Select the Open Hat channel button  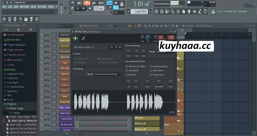point(65,57)
